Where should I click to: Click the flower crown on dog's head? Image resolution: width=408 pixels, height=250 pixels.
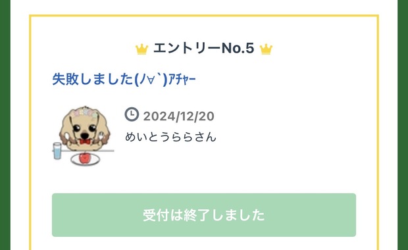pyautogui.click(x=86, y=113)
